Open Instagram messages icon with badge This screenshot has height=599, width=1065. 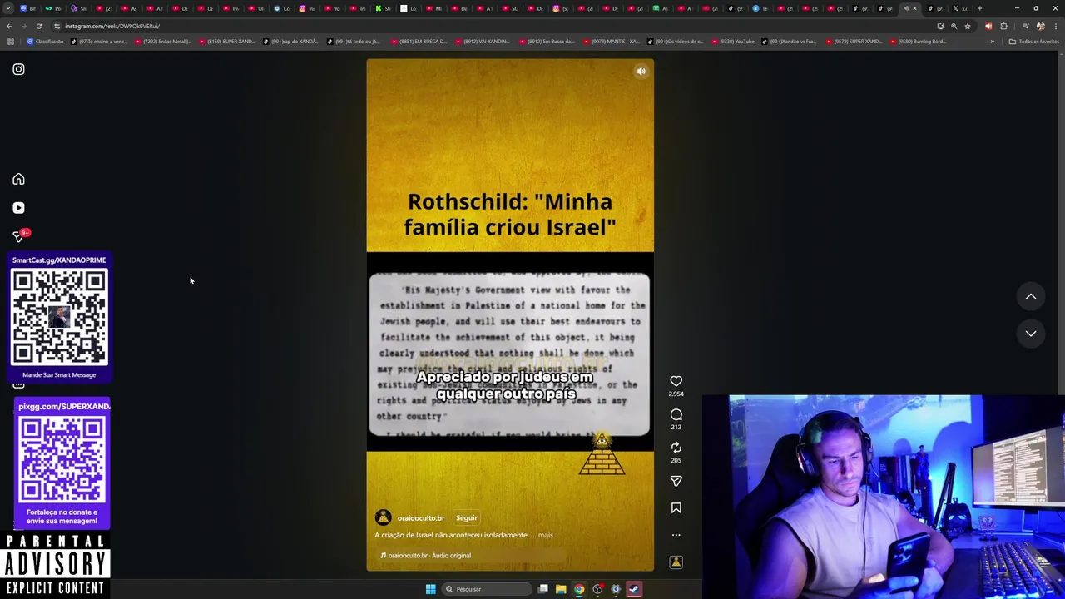pos(18,236)
